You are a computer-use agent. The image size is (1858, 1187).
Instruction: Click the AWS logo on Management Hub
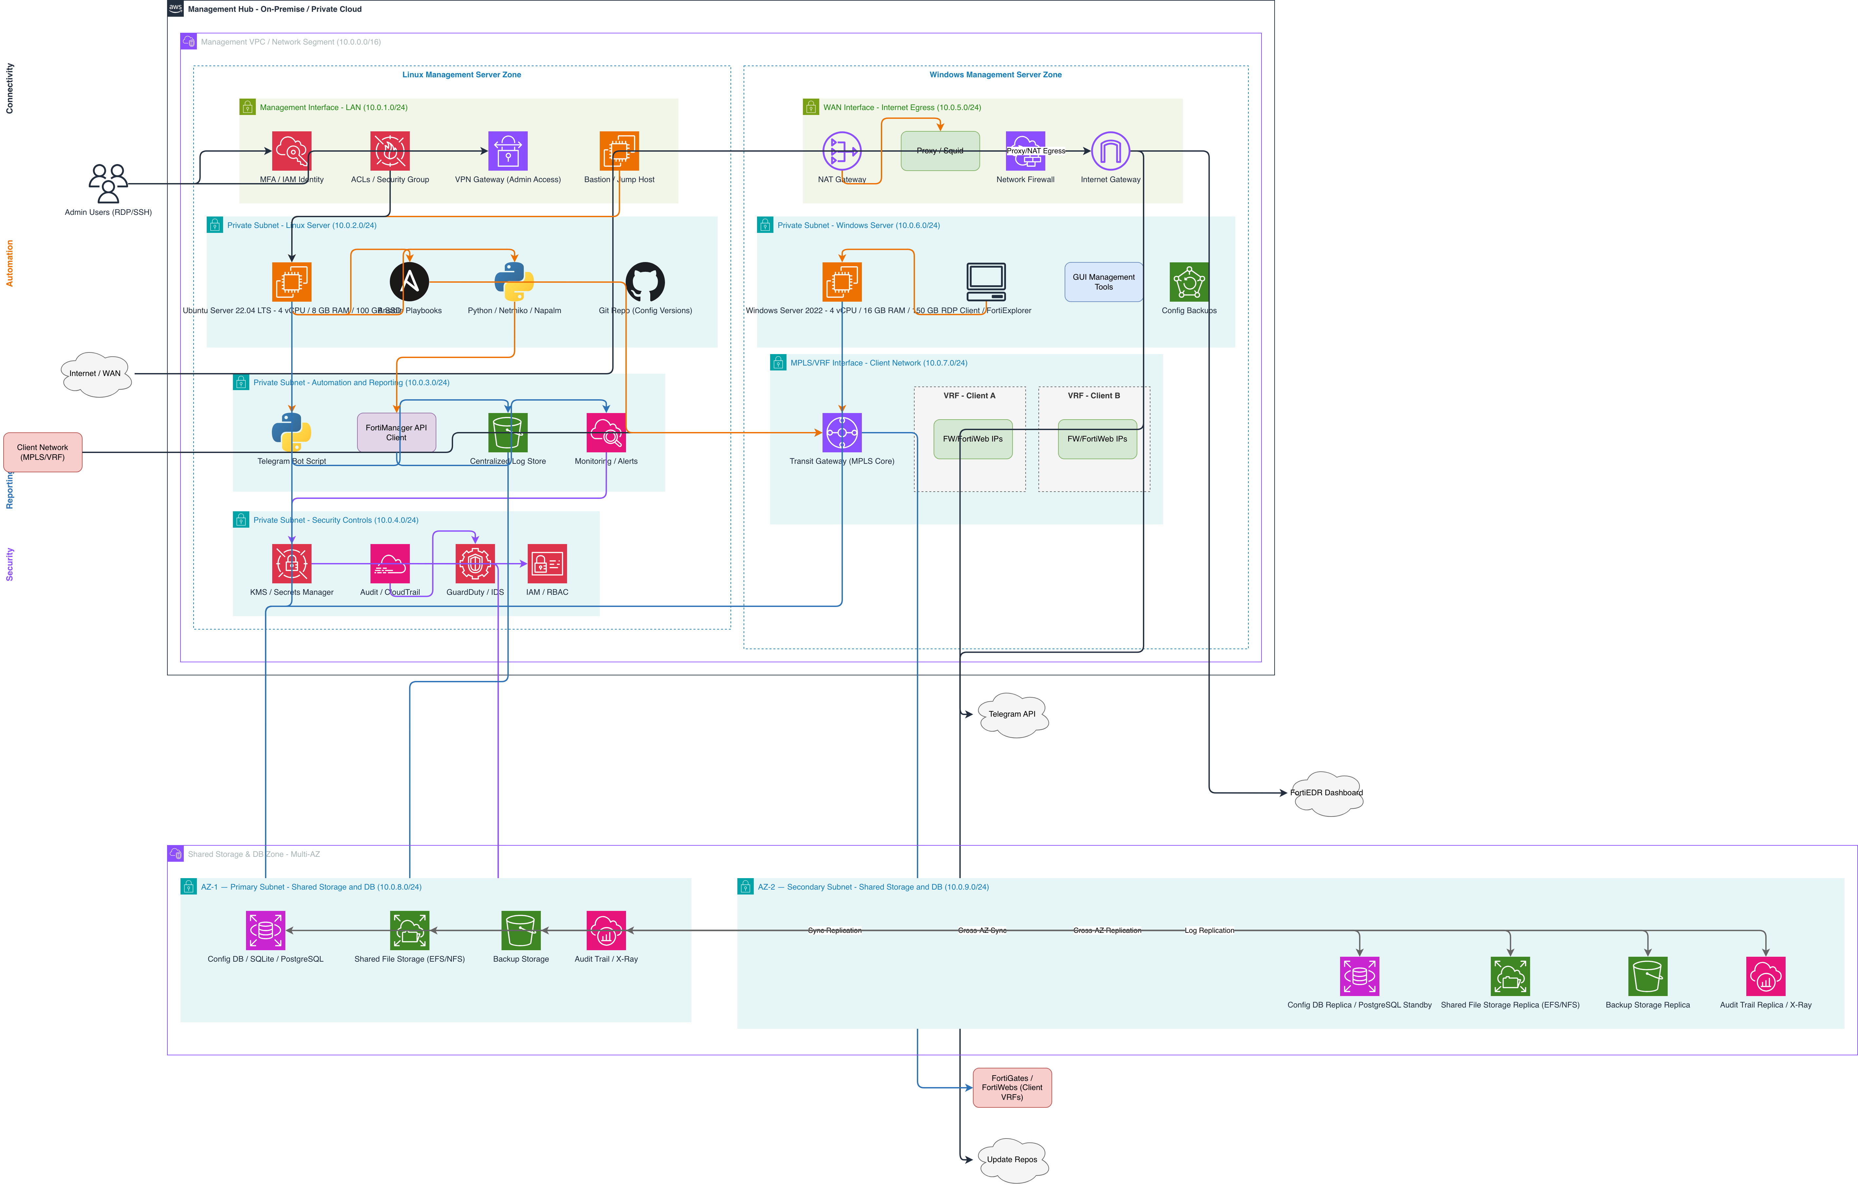(175, 9)
